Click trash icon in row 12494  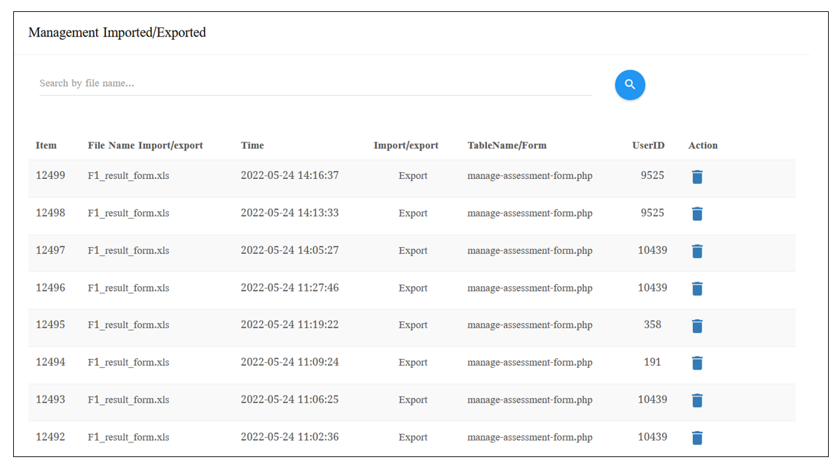pos(697,363)
